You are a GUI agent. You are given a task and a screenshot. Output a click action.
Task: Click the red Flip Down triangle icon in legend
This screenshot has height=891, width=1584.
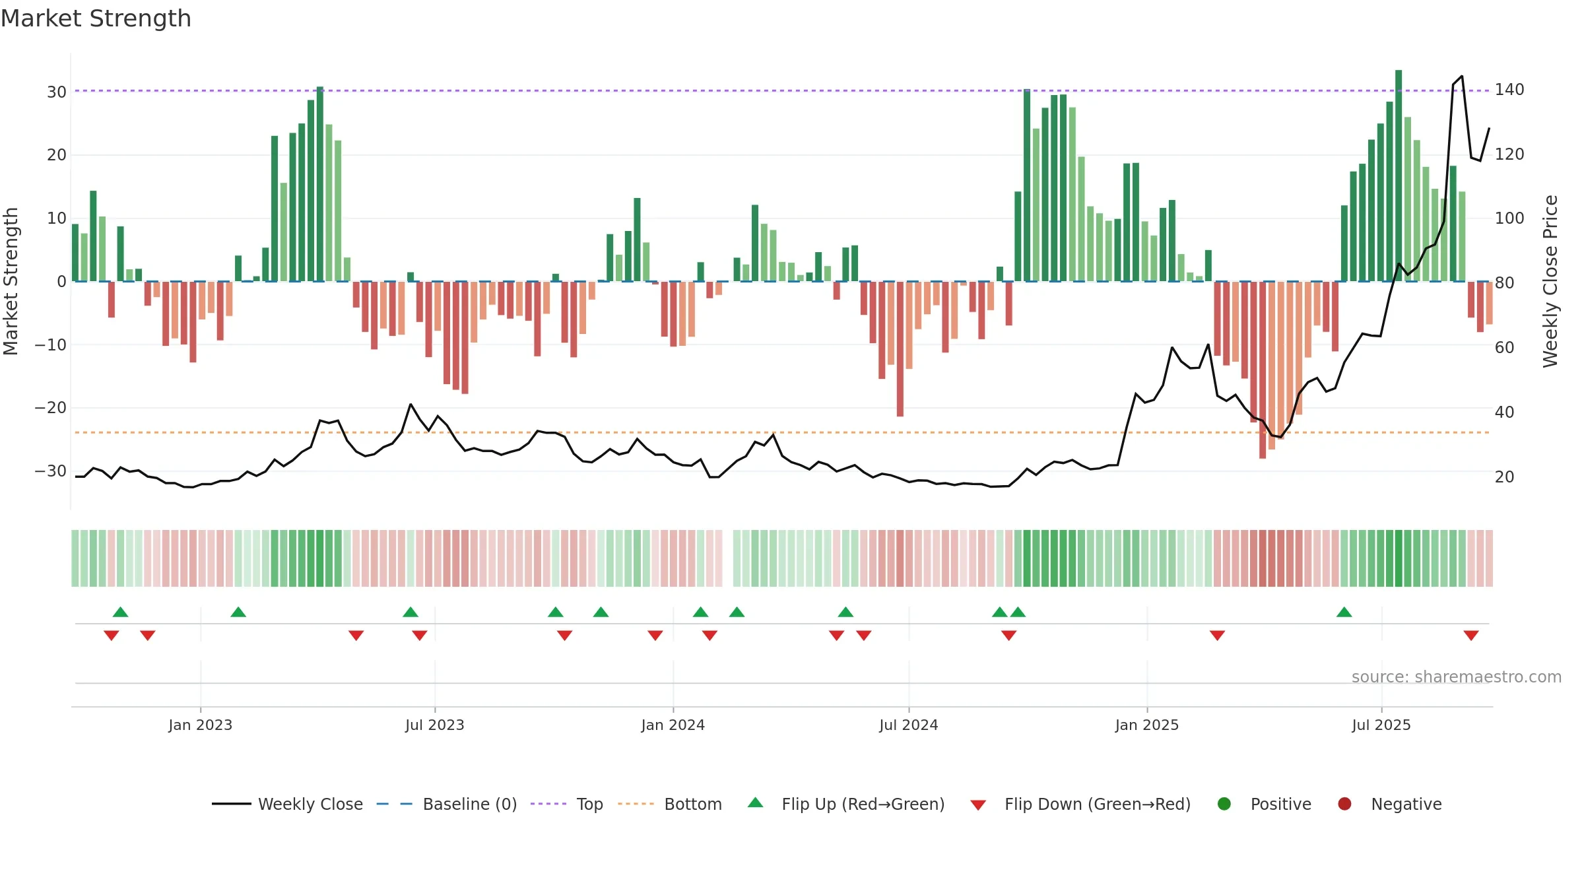point(979,805)
